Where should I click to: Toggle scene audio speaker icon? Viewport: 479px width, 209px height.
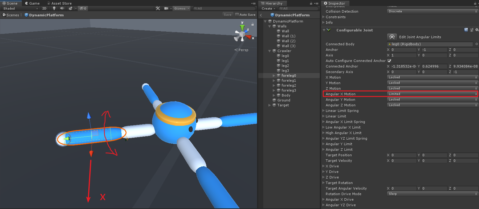click(62, 8)
